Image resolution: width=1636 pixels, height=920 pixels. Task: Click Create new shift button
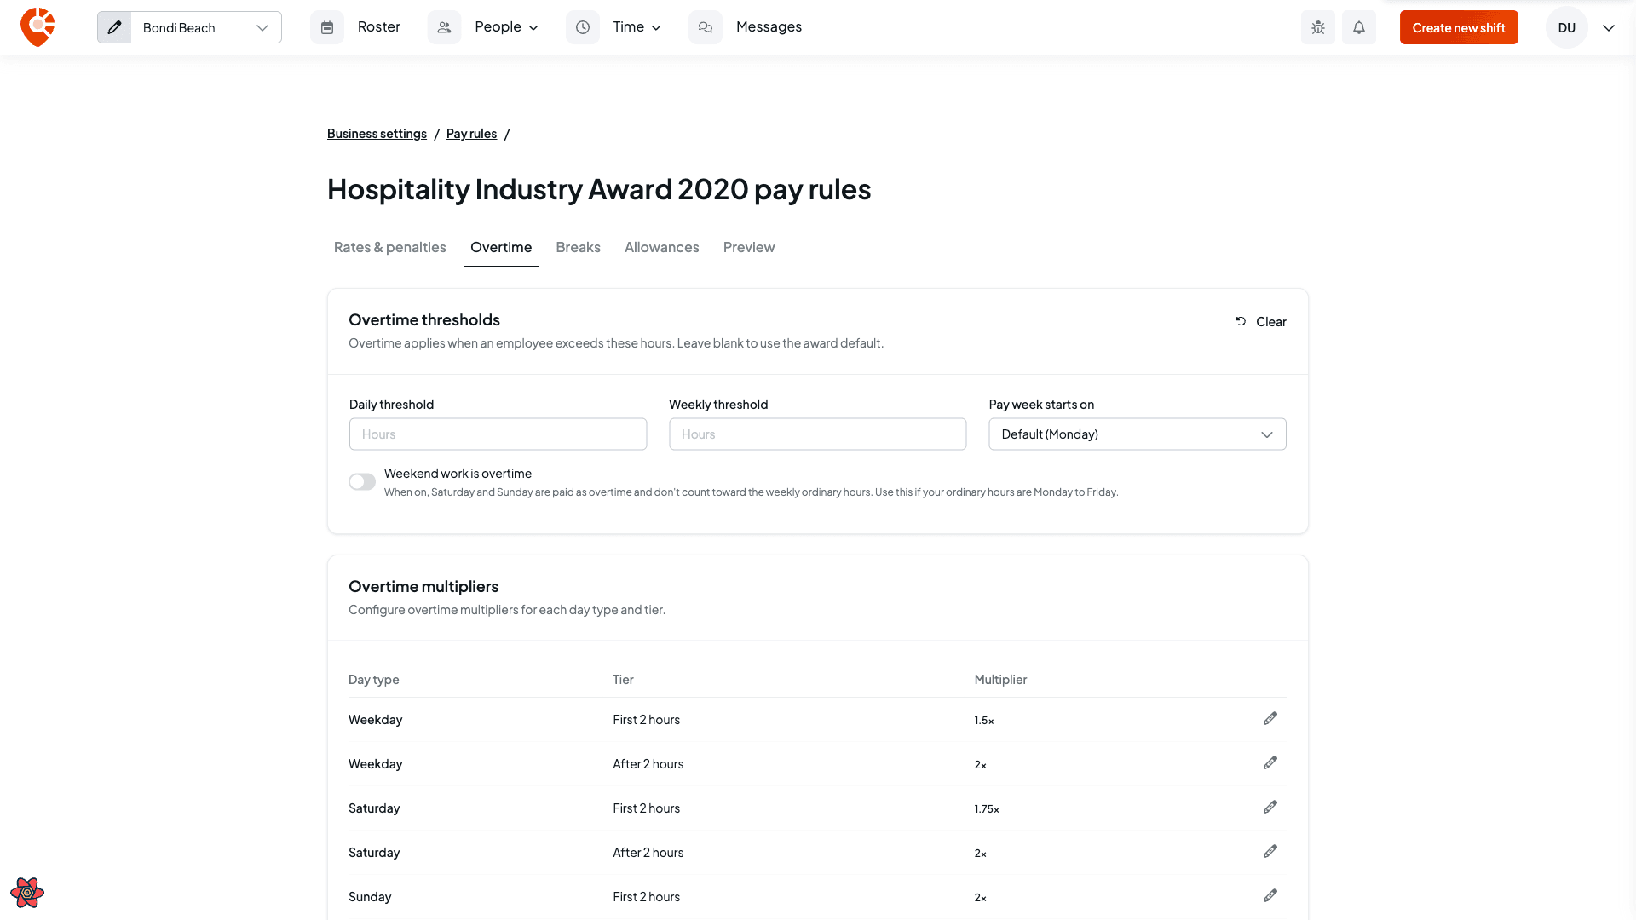coord(1459,27)
